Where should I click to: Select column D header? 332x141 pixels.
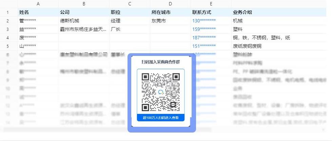click(170, 4)
